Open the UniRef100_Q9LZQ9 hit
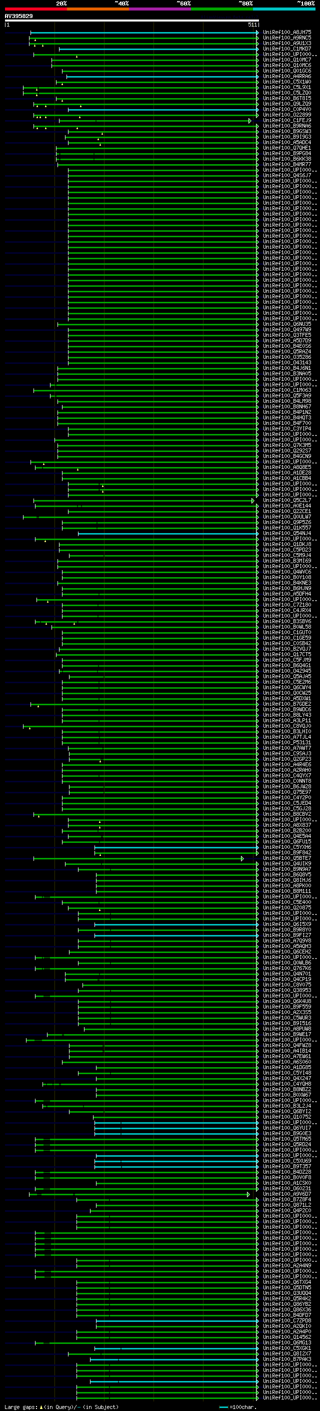 (287, 104)
